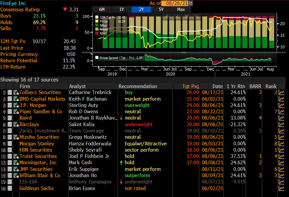289x197 pixels.
Task: Open Mizuho Securities row chart icon
Action: pyautogui.click(x=282, y=137)
